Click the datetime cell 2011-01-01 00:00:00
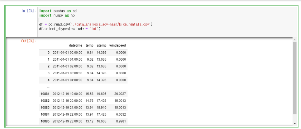This screenshot has width=301, height=129. tap(67, 53)
